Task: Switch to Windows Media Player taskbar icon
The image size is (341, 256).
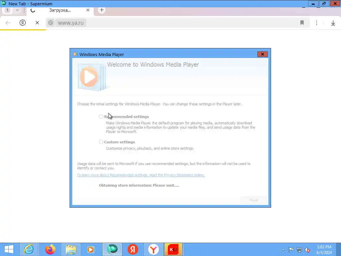Action: (91, 249)
